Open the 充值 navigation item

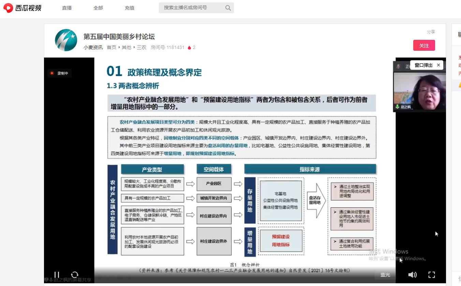coord(130,8)
